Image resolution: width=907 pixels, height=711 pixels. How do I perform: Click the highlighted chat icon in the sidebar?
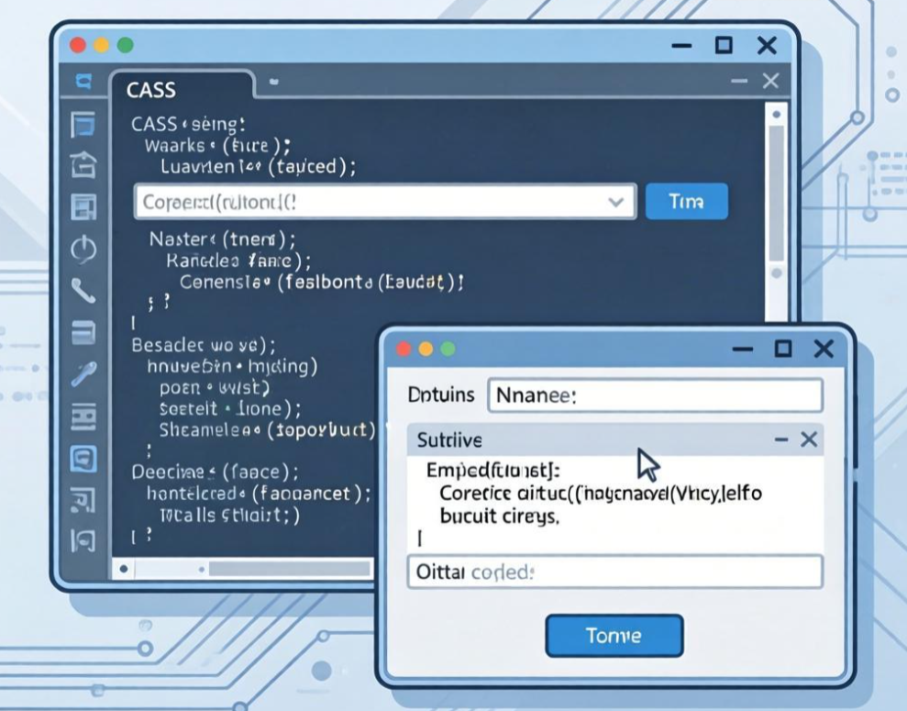[x=84, y=457]
